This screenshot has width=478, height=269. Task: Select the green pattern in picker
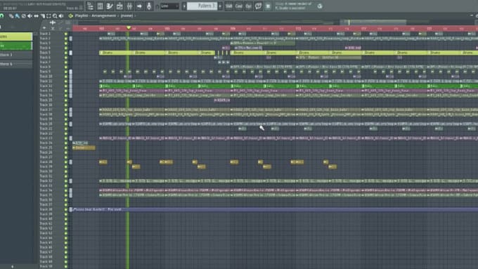tap(16, 46)
